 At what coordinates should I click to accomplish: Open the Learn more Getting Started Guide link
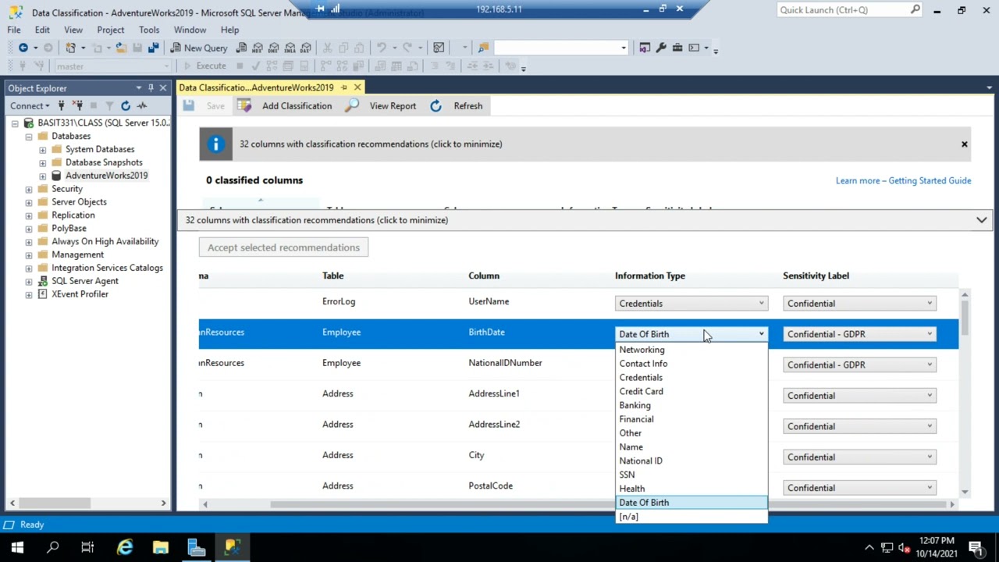click(903, 180)
